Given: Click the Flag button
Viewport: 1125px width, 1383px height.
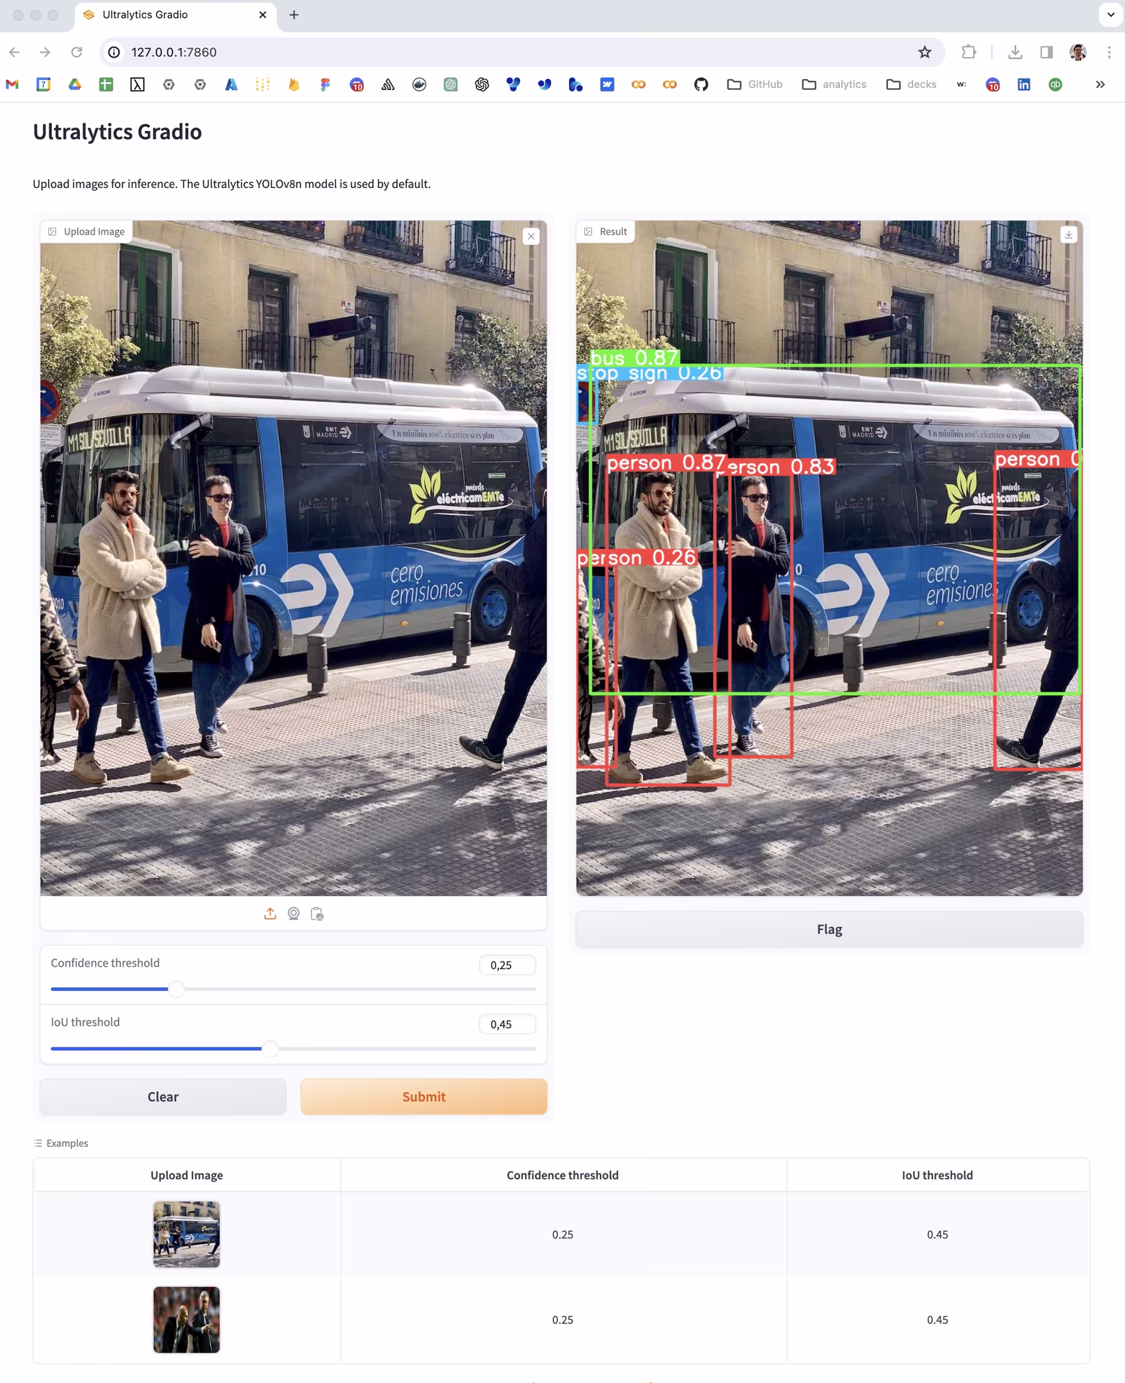Looking at the screenshot, I should [x=829, y=929].
